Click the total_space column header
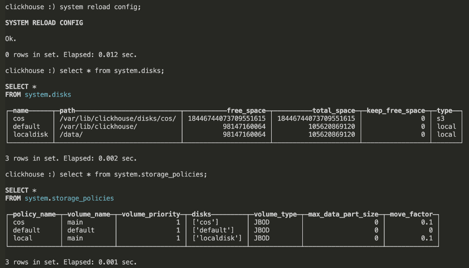 333,111
